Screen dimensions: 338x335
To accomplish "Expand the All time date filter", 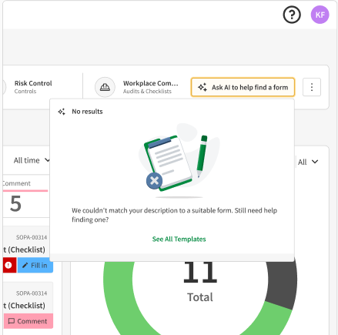I will 32,160.
